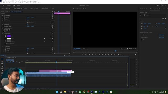The height and width of the screenshot is (94, 168).
Task: Open the File menu
Action: pos(1,3)
